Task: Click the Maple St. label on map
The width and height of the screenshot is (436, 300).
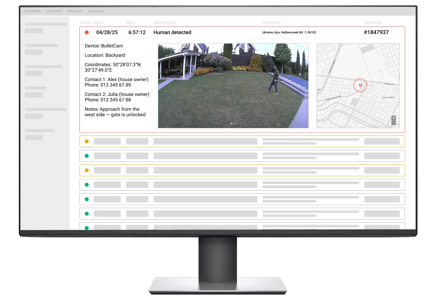Action: [x=389, y=84]
